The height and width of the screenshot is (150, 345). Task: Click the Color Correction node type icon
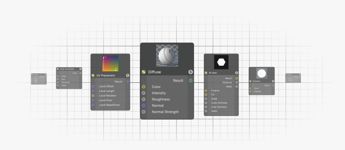(58, 69)
